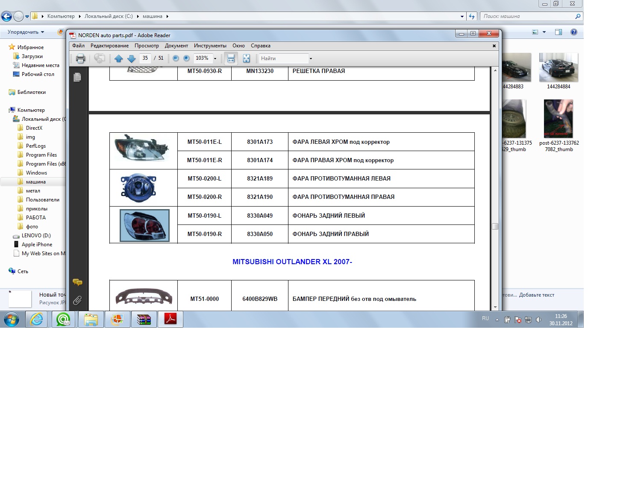The width and height of the screenshot is (641, 478).
Task: Open the Pages thumbnail panel icon
Action: (77, 77)
